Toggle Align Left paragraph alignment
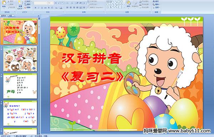This screenshot has height=137, width=214. tap(67, 7)
